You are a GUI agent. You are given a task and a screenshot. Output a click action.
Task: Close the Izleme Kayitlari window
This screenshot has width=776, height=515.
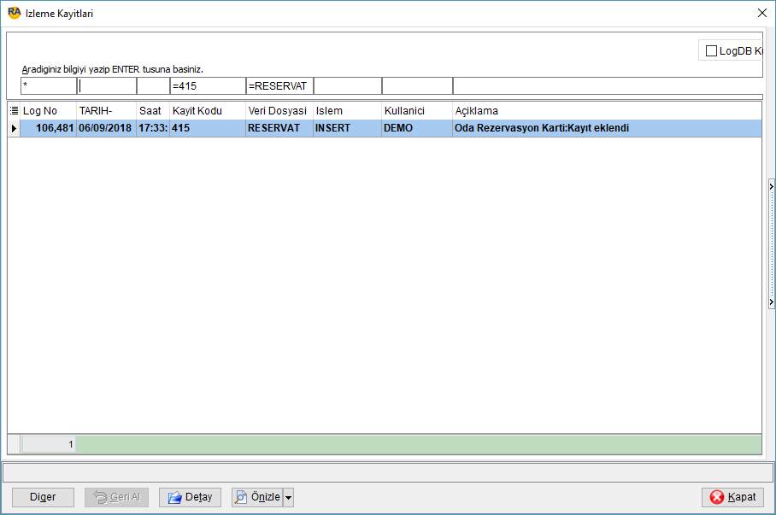tap(762, 13)
